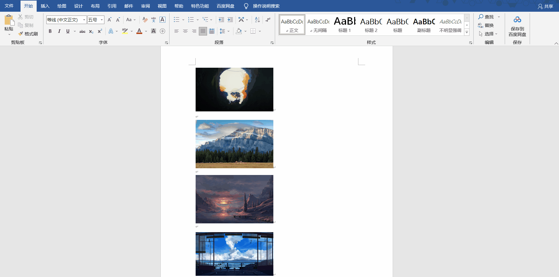Open the font name dropdown
The image size is (559, 277).
coord(84,20)
